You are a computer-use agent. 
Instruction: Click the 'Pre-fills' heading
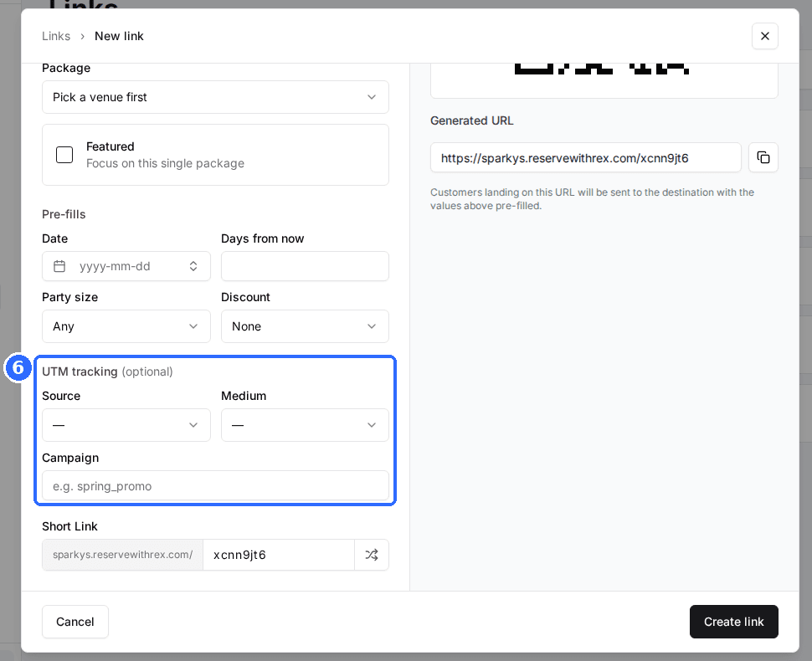[64, 214]
